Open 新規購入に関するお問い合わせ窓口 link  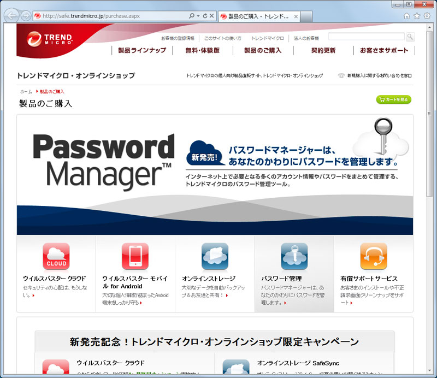pos(379,75)
